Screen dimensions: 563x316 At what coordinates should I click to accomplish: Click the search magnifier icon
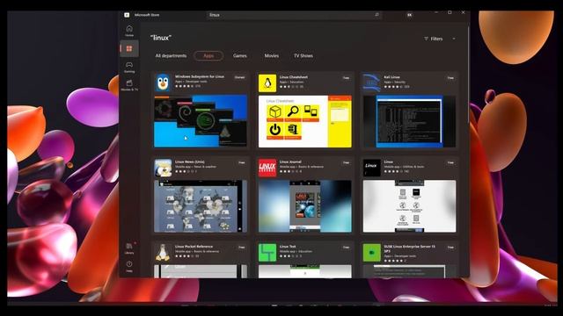point(377,15)
